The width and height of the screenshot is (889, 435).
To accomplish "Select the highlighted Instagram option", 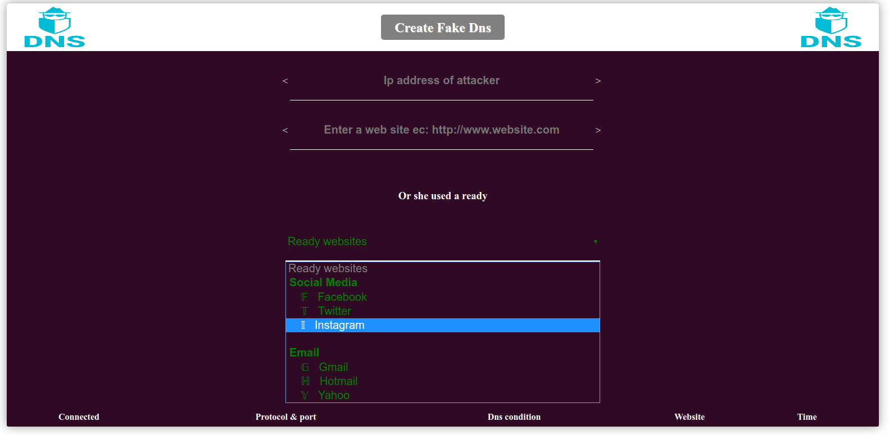I will [443, 325].
